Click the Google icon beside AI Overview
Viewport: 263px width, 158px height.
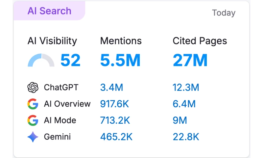[33, 104]
